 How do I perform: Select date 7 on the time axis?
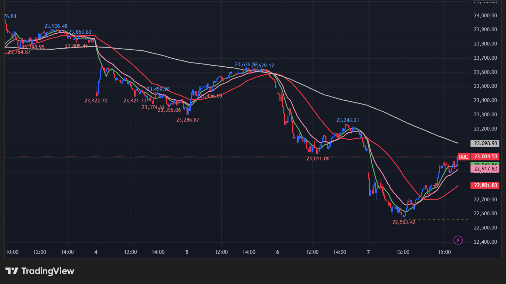click(369, 252)
